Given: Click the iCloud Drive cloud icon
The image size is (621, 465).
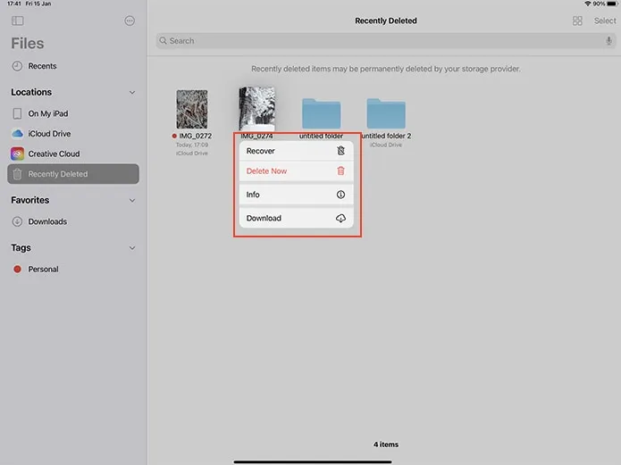Looking at the screenshot, I should tap(18, 134).
